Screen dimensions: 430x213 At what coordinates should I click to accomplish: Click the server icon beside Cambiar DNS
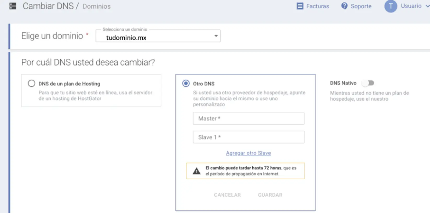13,6
